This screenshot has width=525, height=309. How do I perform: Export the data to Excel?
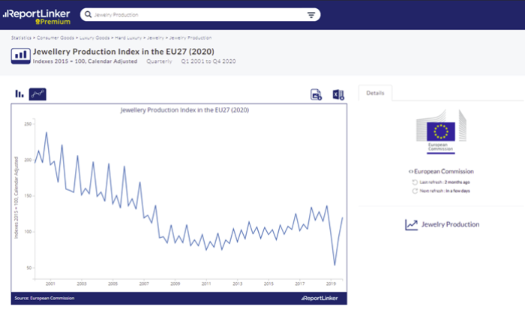pyautogui.click(x=337, y=94)
